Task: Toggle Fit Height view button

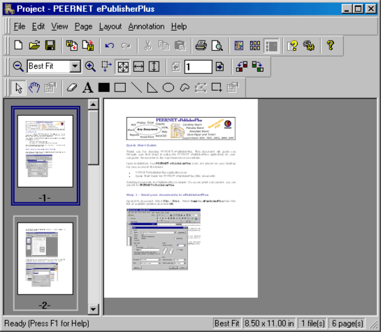Action: [x=154, y=67]
